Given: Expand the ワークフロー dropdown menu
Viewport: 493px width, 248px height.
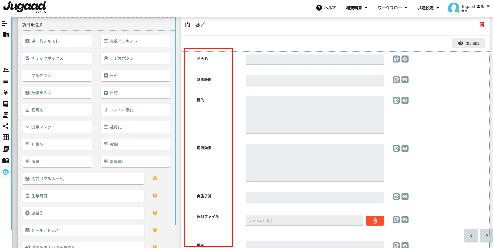Looking at the screenshot, I should [392, 8].
